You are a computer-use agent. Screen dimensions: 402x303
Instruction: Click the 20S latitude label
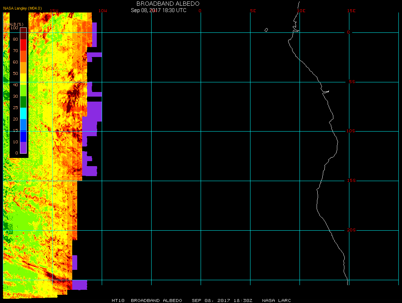click(x=351, y=230)
